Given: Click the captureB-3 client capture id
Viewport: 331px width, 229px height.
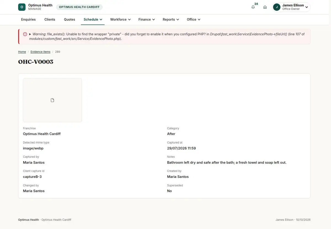Looking at the screenshot, I should point(32,177).
